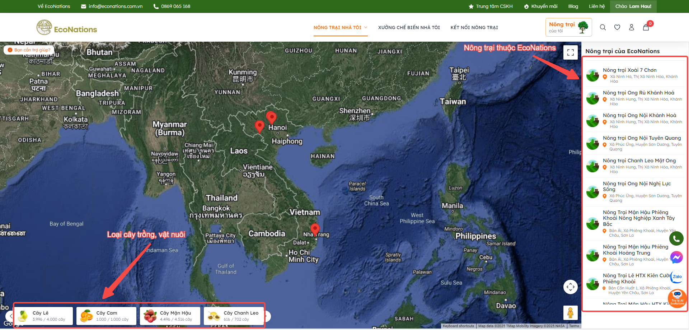Click the Nha Trang map pin

[315, 230]
